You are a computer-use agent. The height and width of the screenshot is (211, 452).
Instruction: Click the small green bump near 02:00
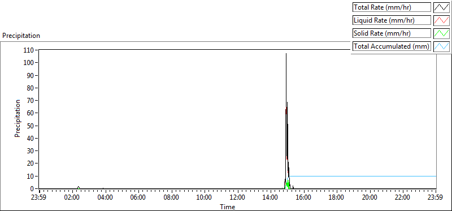(x=79, y=187)
